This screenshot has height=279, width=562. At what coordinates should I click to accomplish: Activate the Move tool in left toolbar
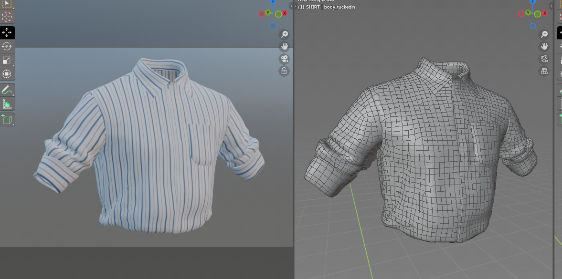coord(7,32)
